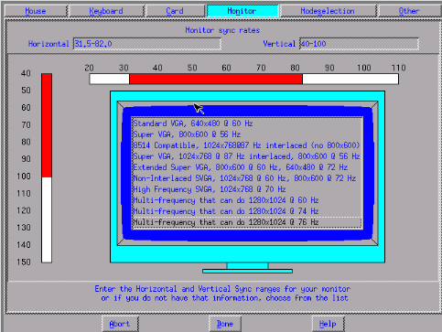
Task: Click the Vertical sync rate field
Action: point(359,44)
